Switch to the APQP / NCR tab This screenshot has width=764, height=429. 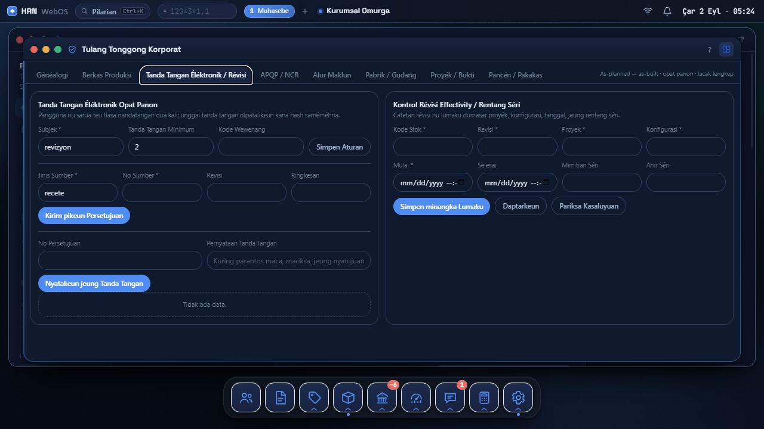coord(279,75)
